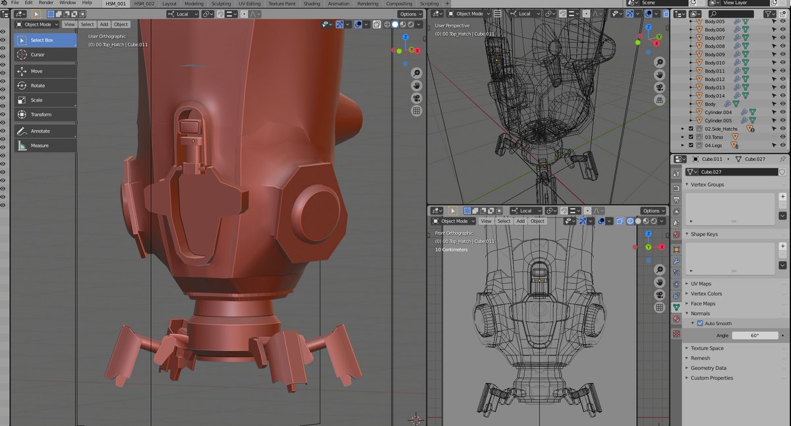Click the pin icon in properties header
This screenshot has height=426, width=791.
point(782,159)
